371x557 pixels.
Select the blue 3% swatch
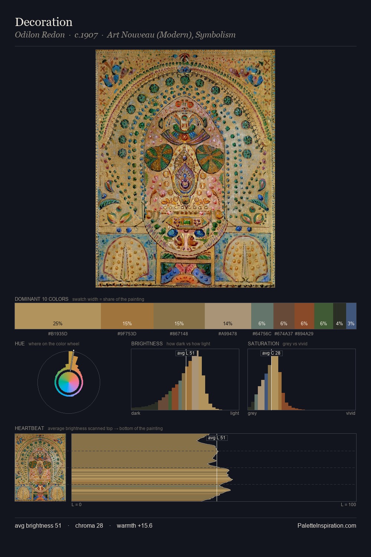pos(351,316)
